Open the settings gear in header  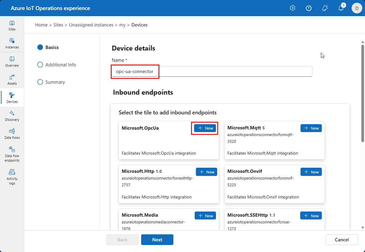tap(293, 8)
